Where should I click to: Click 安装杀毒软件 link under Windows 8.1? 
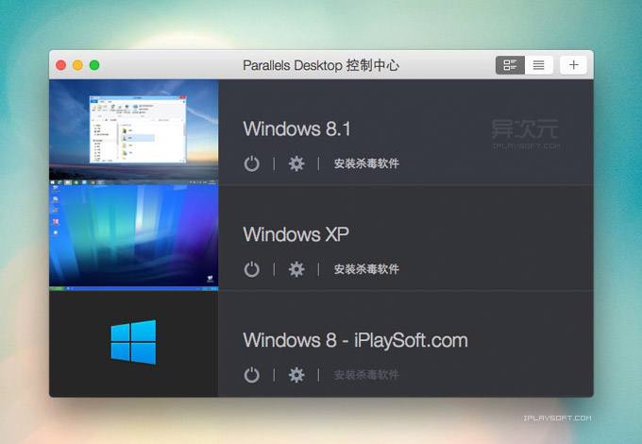point(366,163)
